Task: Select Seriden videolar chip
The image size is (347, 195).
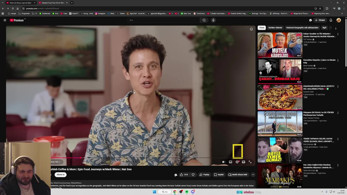Action: pyautogui.click(x=275, y=28)
